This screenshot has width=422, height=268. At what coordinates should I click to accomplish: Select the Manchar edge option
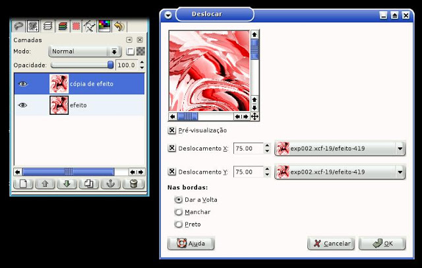click(178, 212)
